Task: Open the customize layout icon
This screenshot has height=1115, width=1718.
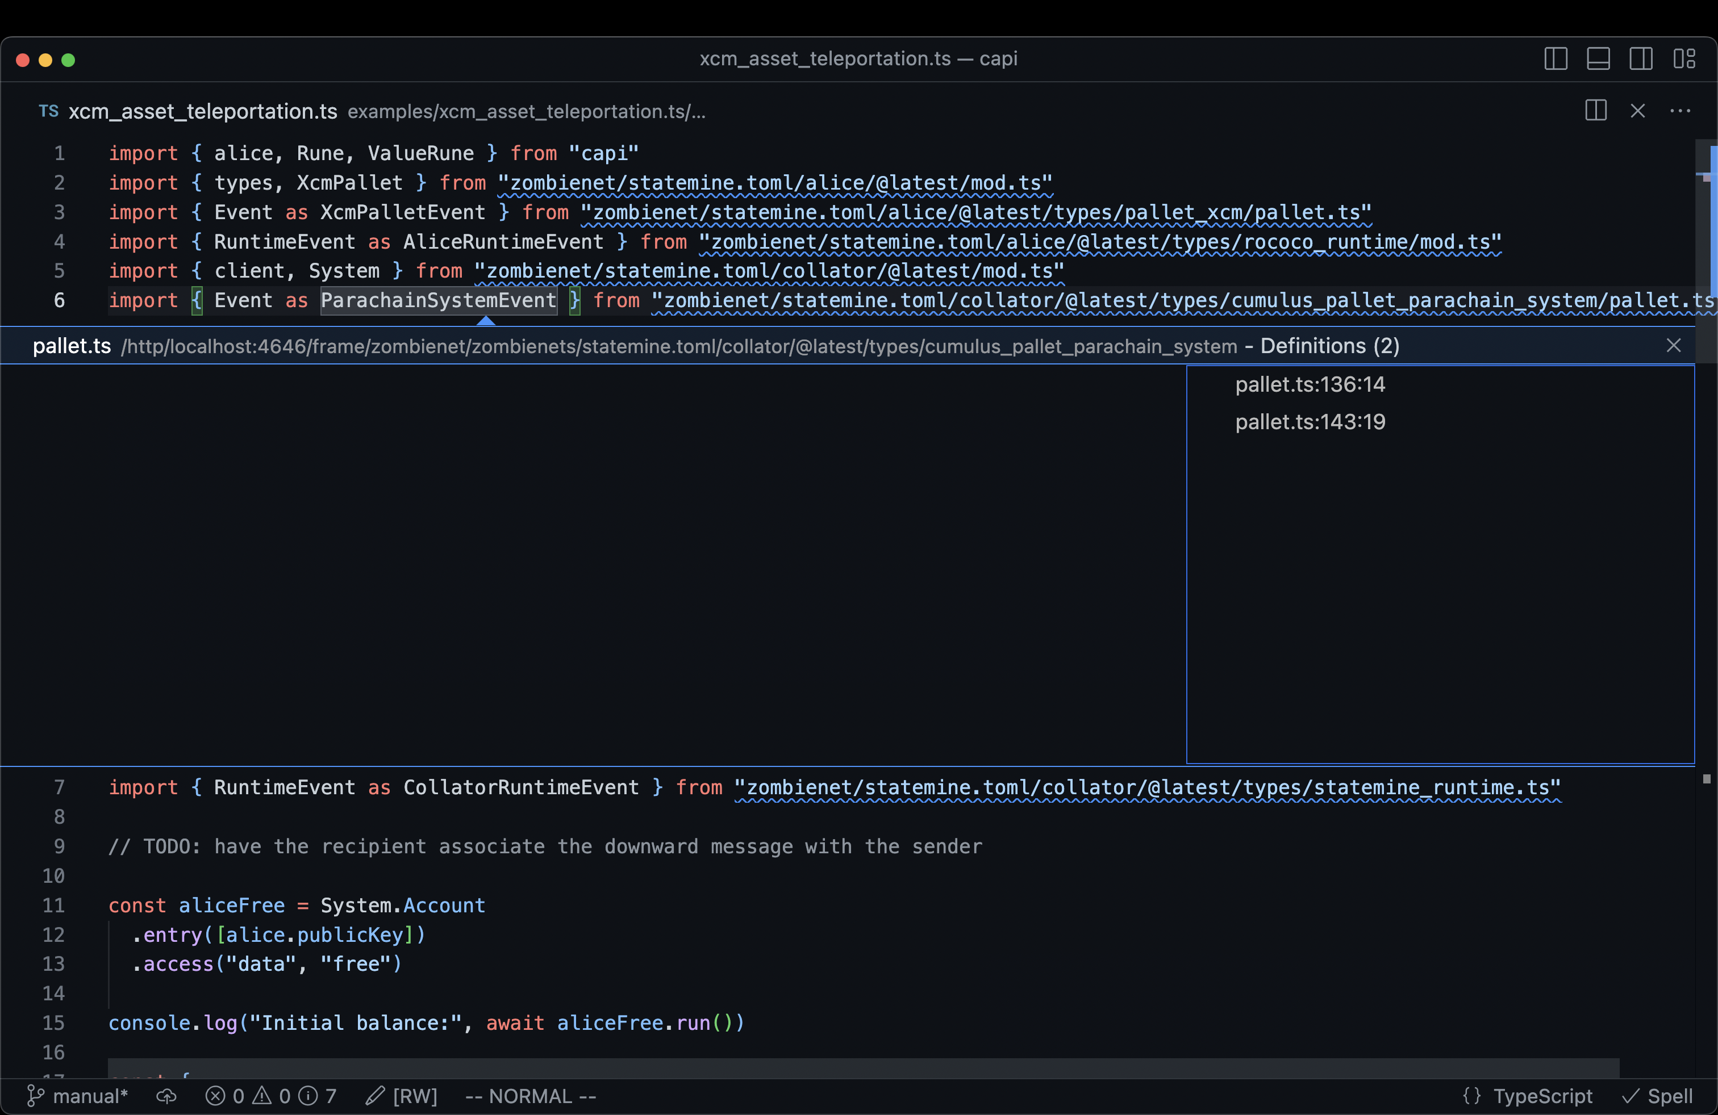Action: [1685, 58]
